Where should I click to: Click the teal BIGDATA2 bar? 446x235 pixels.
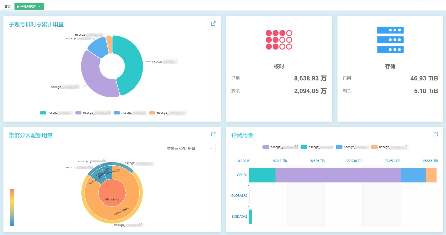250,217
